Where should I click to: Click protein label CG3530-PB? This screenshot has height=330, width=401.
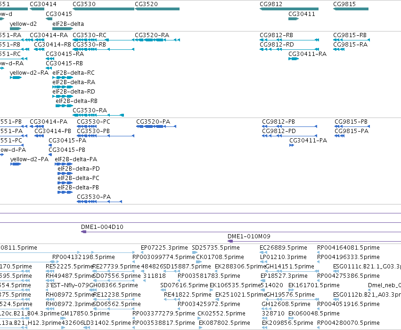[93, 132]
